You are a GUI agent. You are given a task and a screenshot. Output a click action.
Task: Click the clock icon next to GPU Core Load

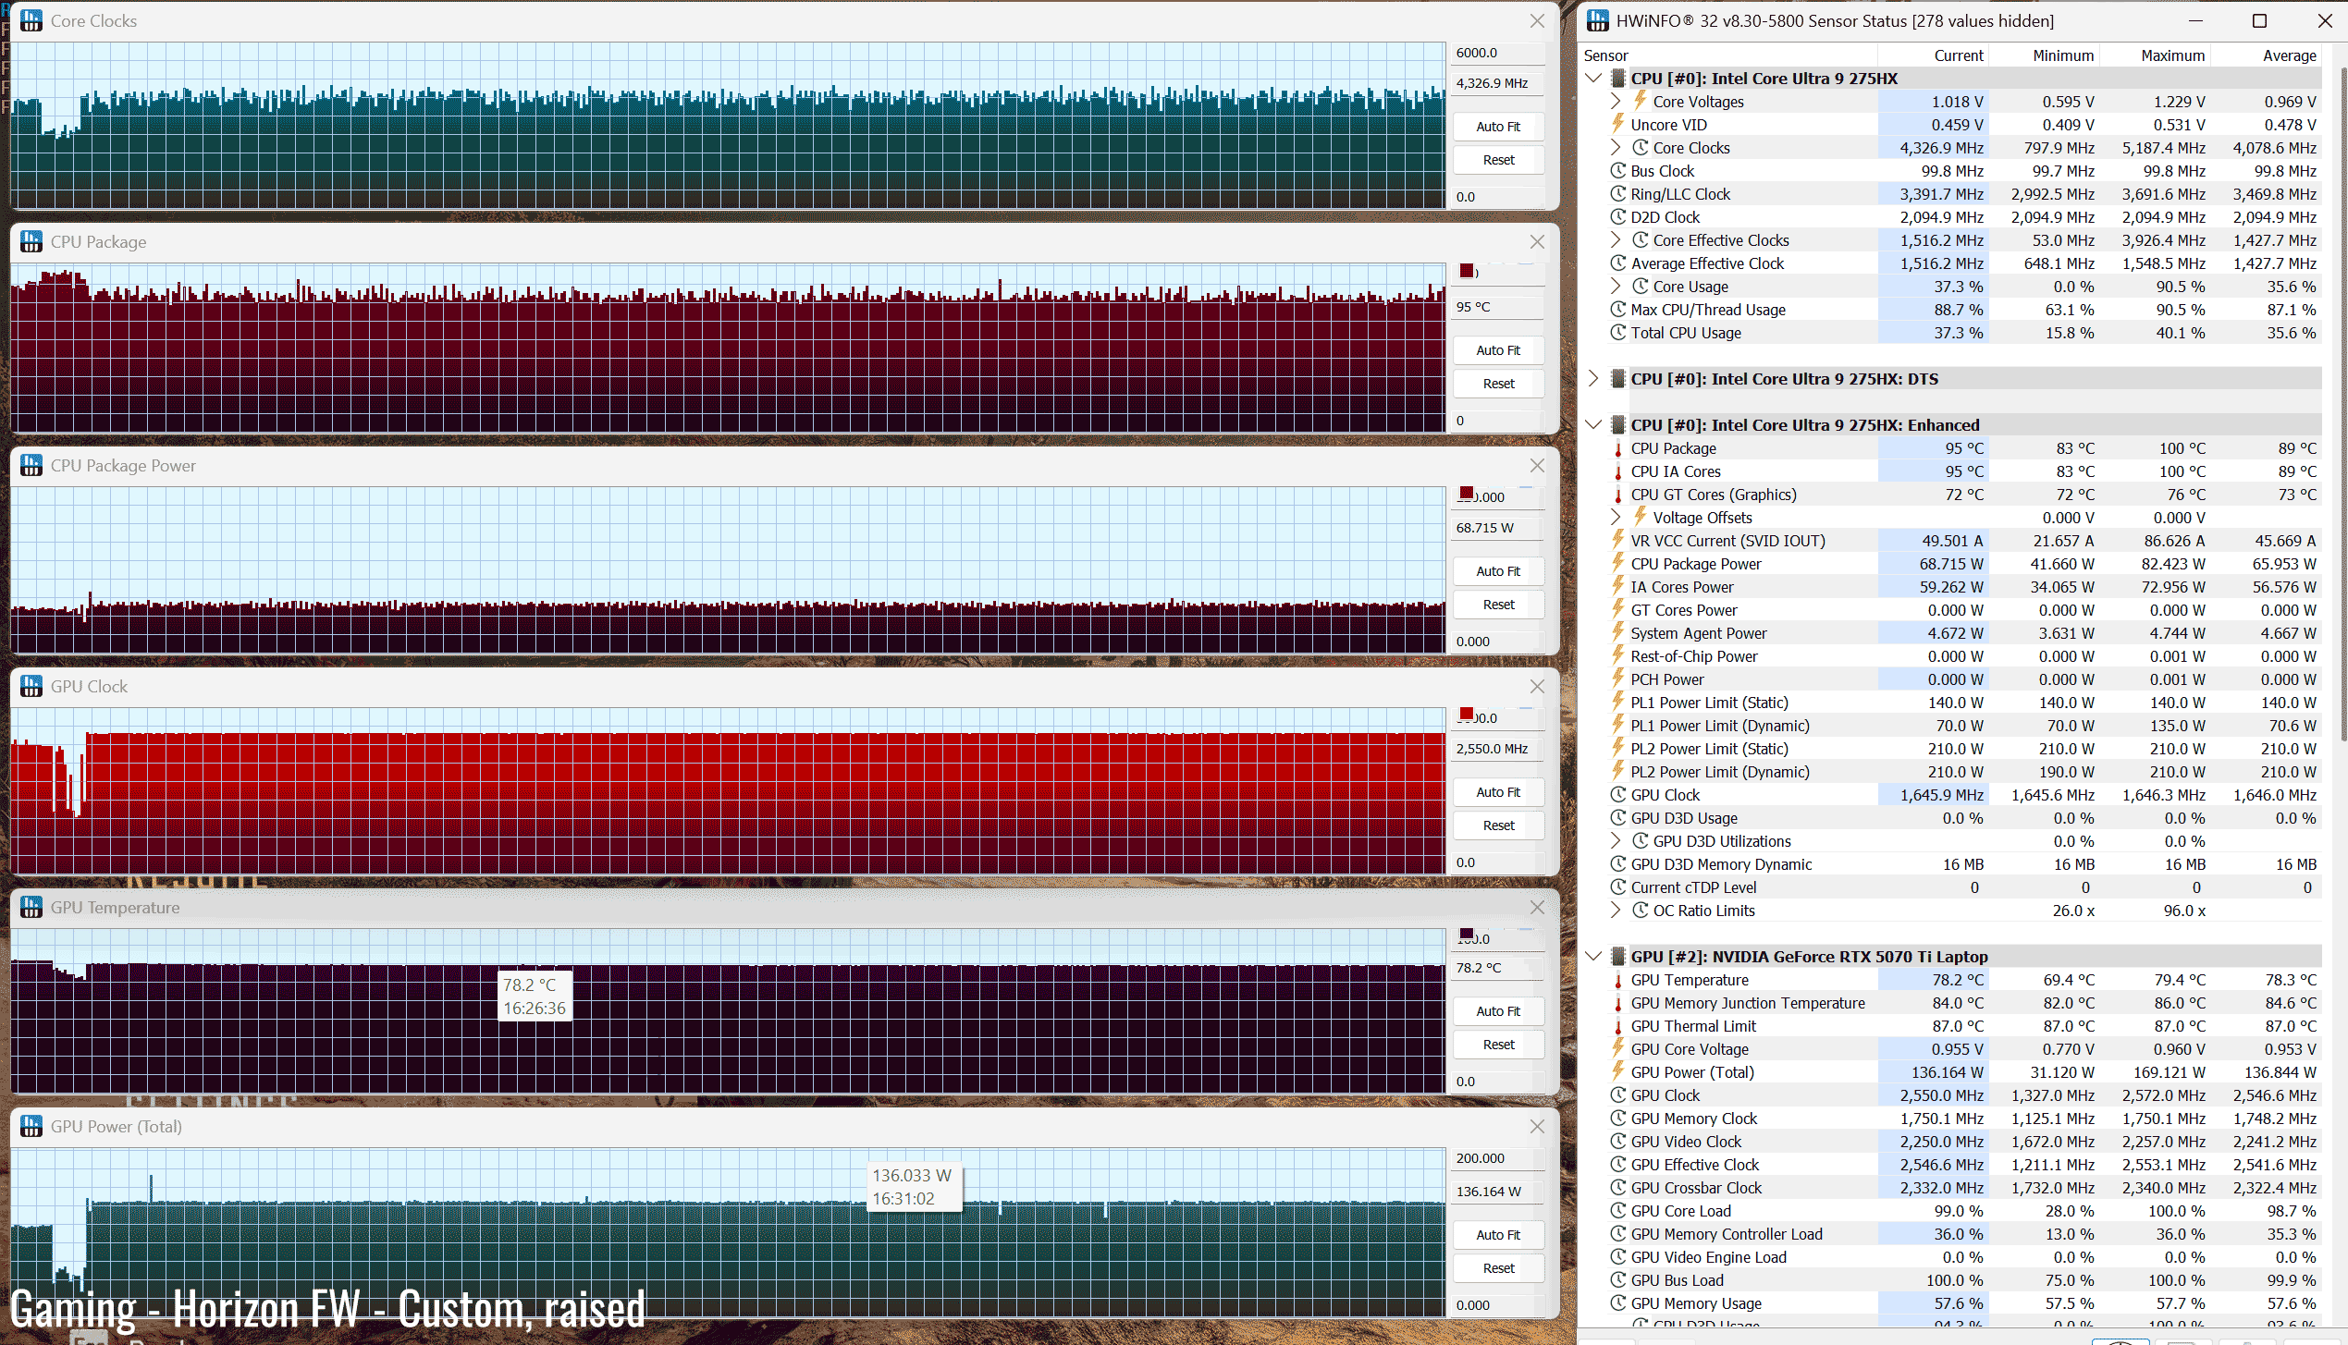1618,1211
